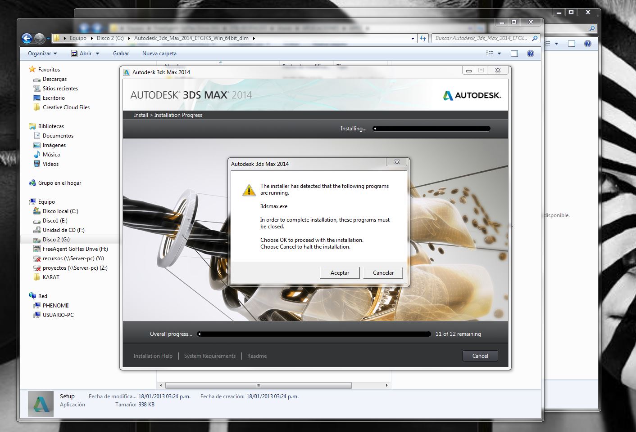Open PHENOMII network computer

point(55,306)
